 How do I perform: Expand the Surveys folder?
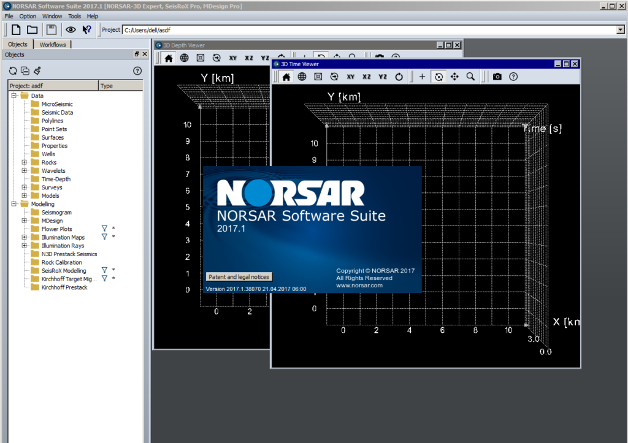(x=25, y=187)
